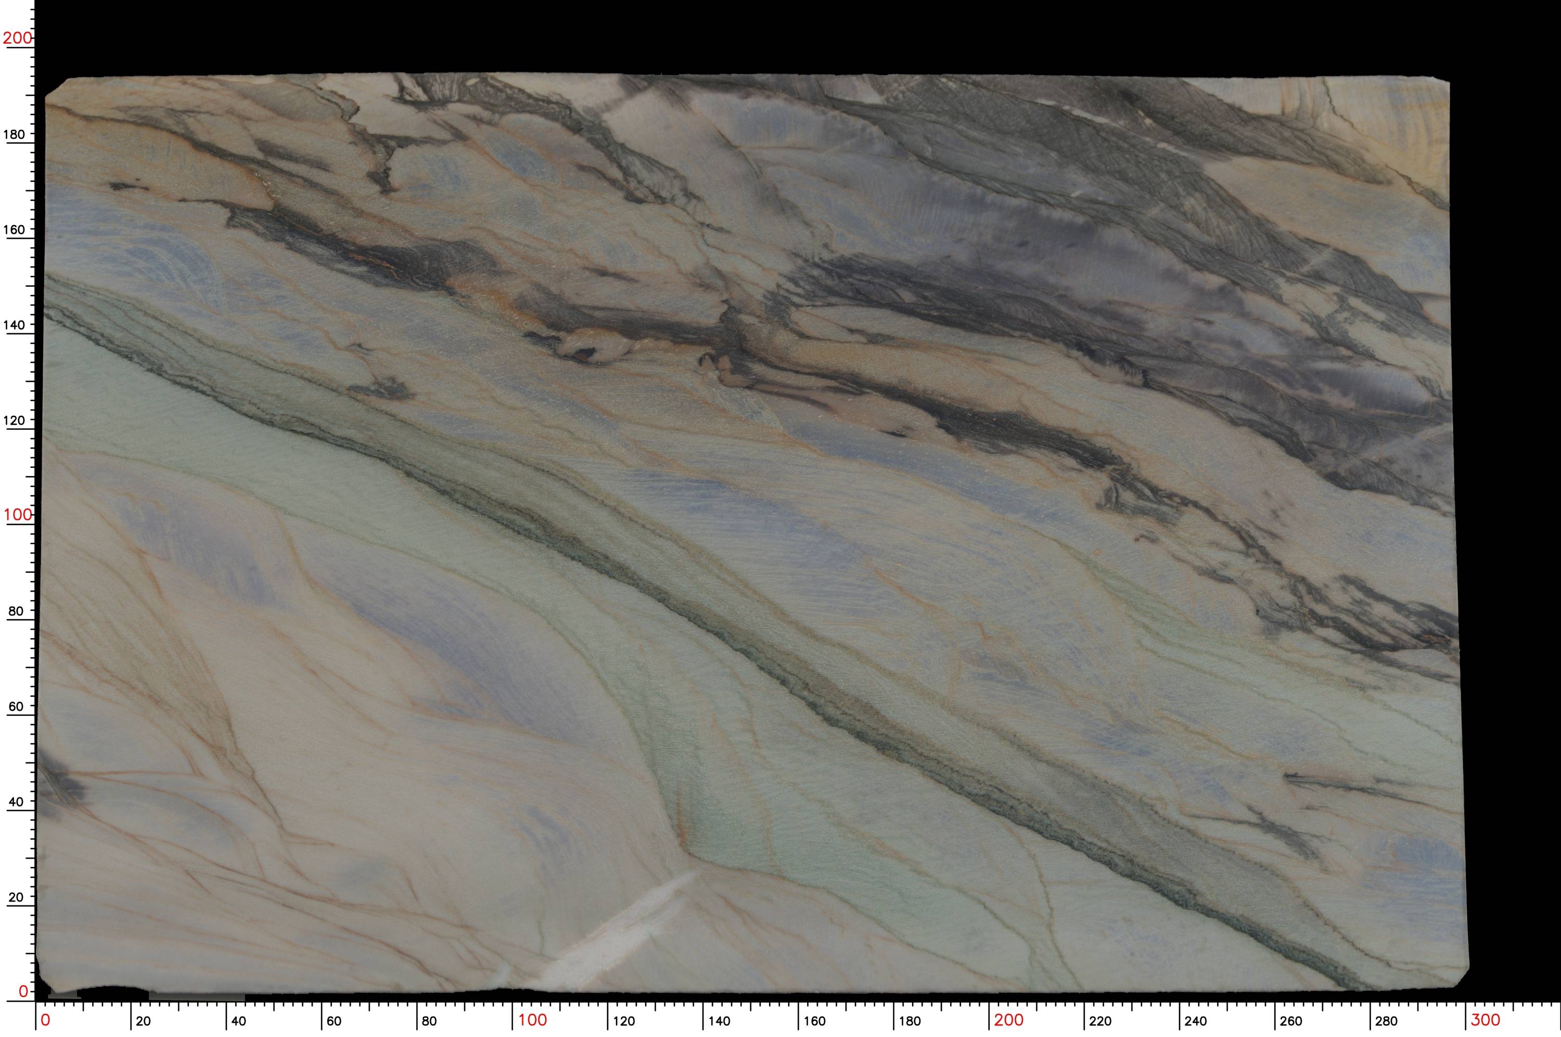This screenshot has height=1037, width=1561.
Task: Click the 180 label on the bottom ruler
Action: pos(911,1021)
